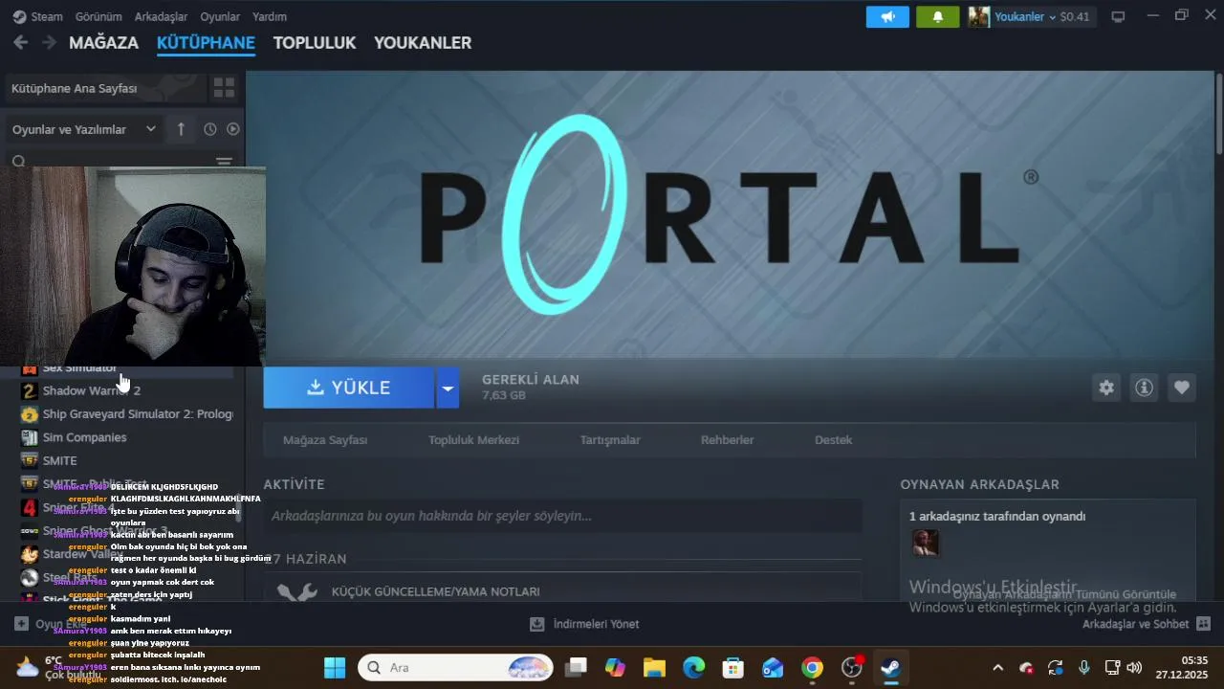1224x689 pixels.
Task: Click the Youkanler profile avatar
Action: point(978,16)
